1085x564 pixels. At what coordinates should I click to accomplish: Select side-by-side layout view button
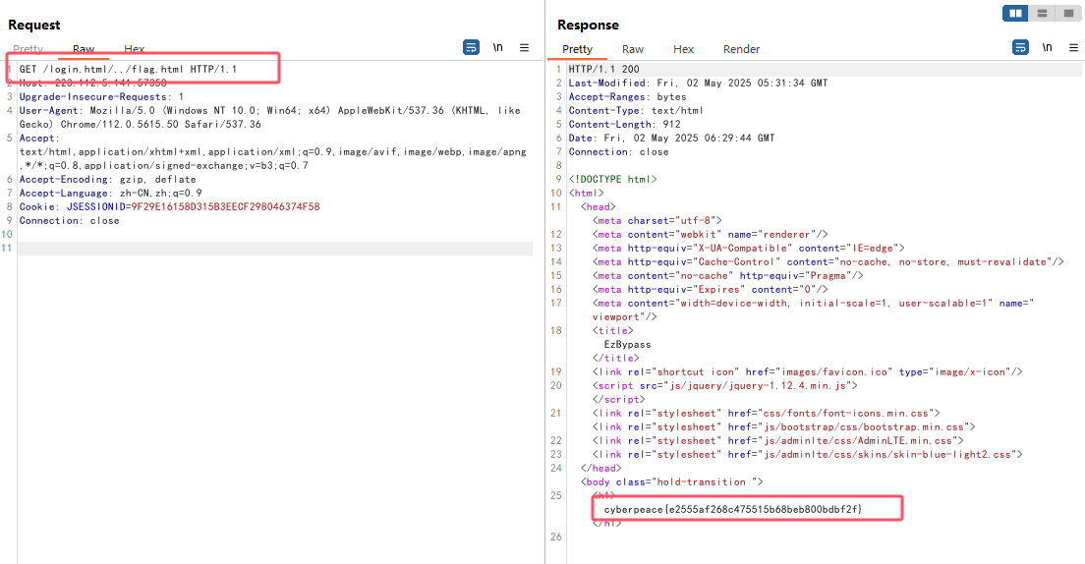(x=1015, y=13)
